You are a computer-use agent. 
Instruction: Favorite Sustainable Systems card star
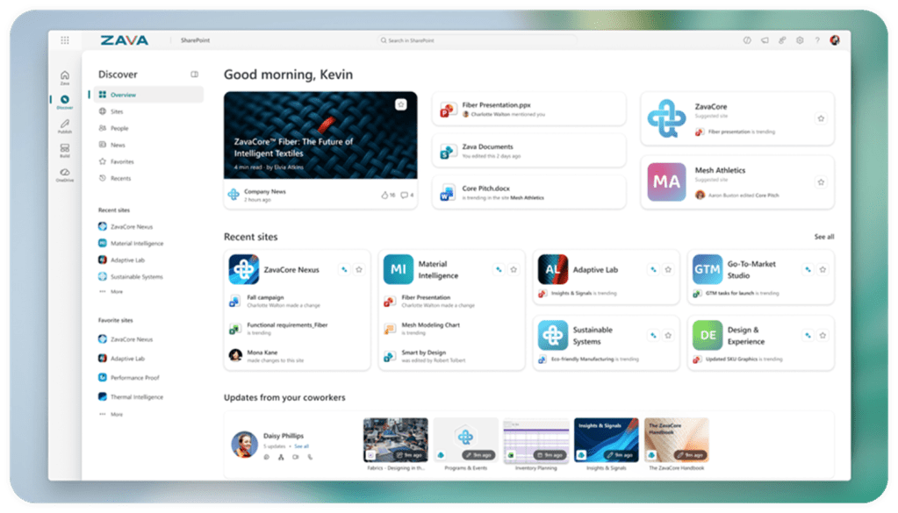[668, 335]
